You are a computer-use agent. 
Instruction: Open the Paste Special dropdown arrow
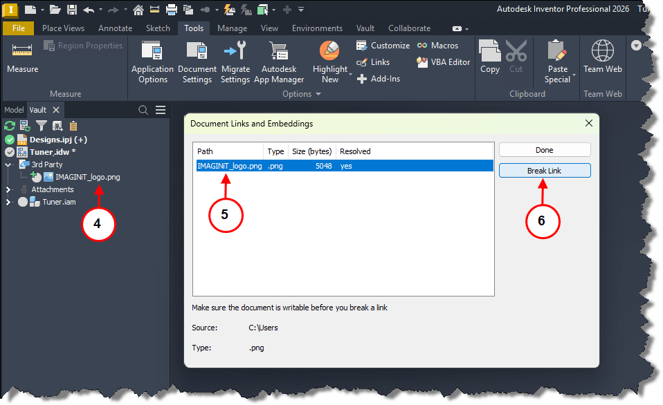coord(574,75)
